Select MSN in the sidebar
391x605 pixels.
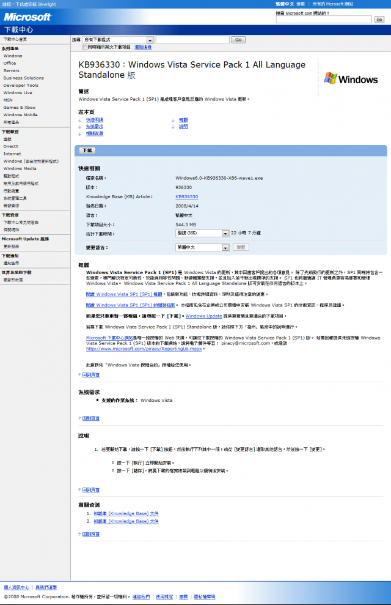coord(8,100)
